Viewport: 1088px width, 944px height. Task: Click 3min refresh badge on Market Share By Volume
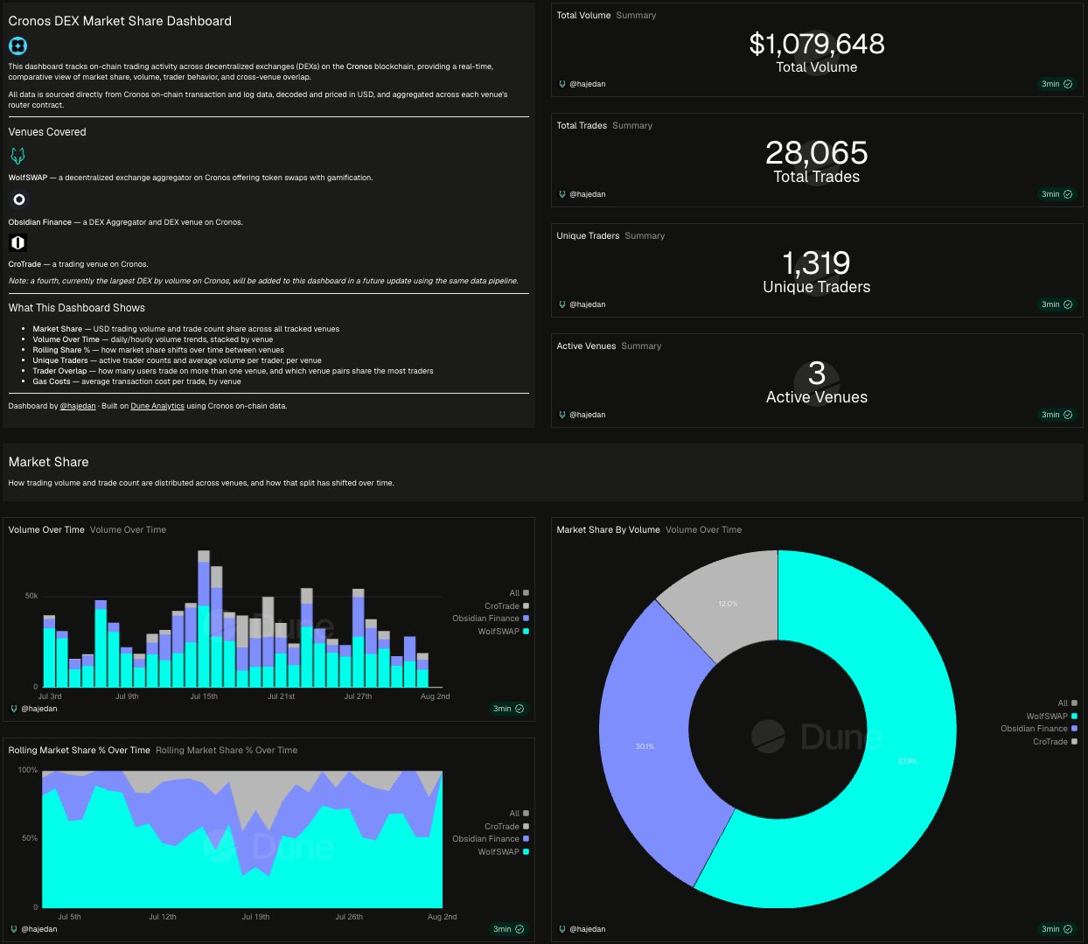(x=1057, y=929)
